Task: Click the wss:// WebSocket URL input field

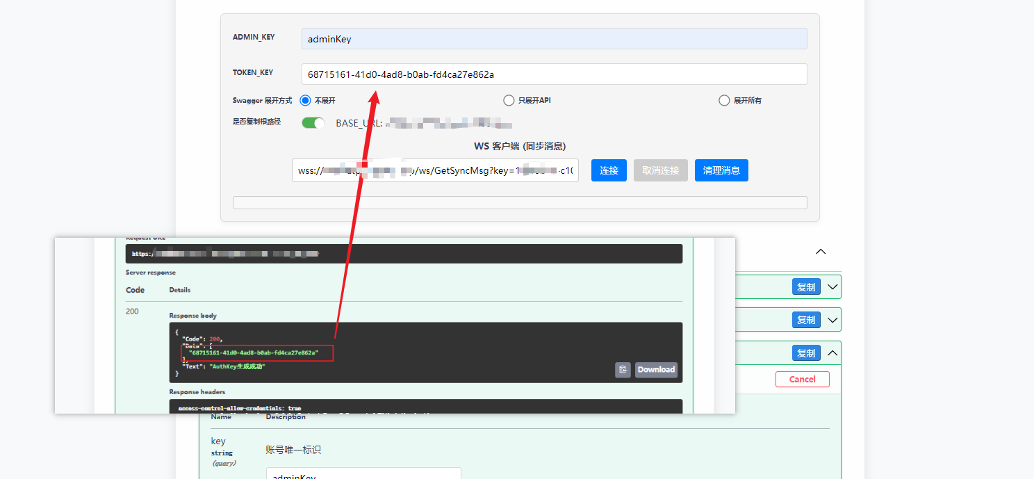Action: (435, 170)
